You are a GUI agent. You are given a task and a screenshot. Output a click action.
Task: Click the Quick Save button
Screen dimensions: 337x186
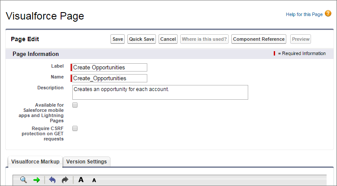(x=142, y=39)
